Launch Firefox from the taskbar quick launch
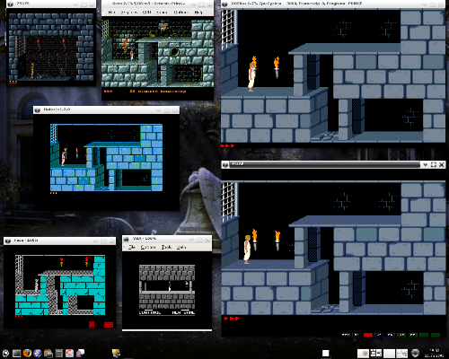Viewport: 449px width, 359px height. (x=27, y=353)
